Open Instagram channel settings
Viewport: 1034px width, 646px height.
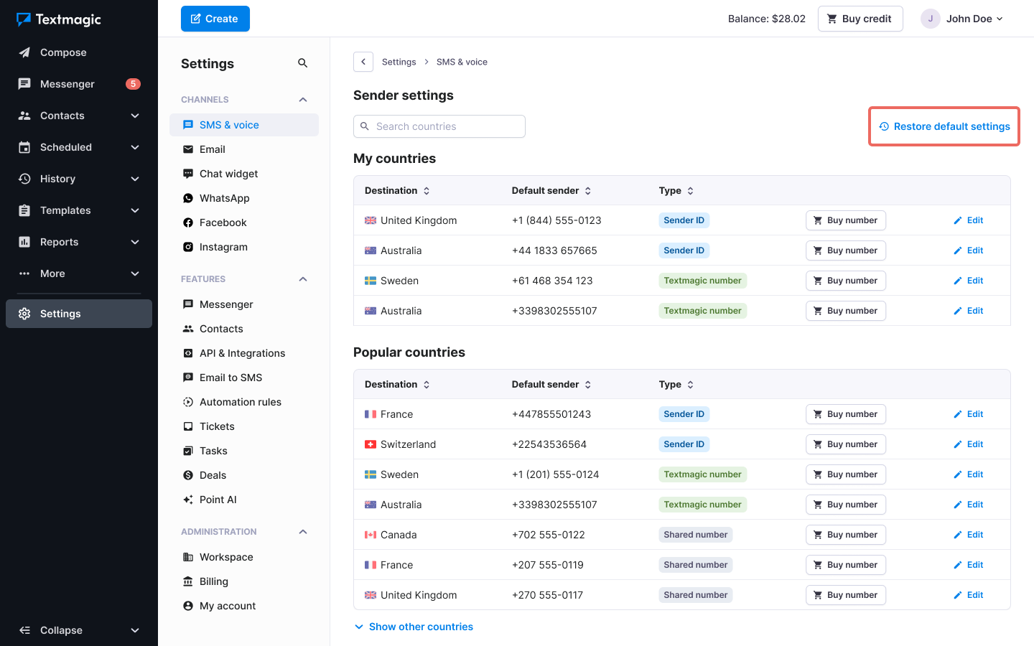pos(223,247)
